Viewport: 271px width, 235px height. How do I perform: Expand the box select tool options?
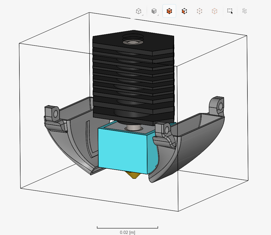230,11
